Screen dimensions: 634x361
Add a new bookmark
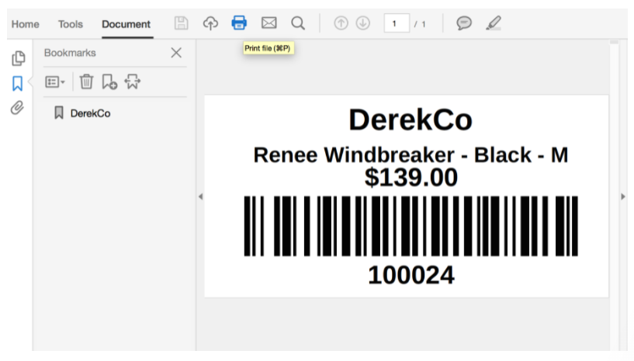109,82
